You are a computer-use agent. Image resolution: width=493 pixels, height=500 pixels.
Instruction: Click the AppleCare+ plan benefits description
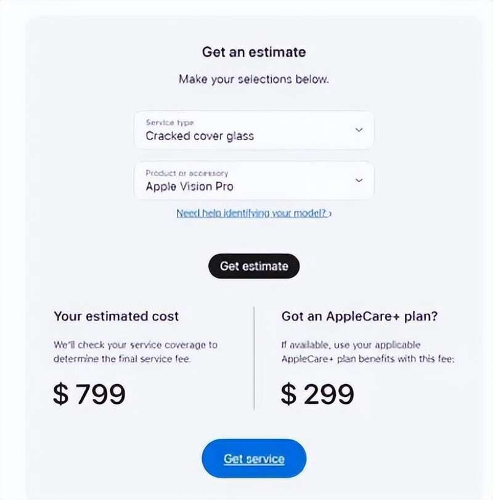(x=367, y=351)
